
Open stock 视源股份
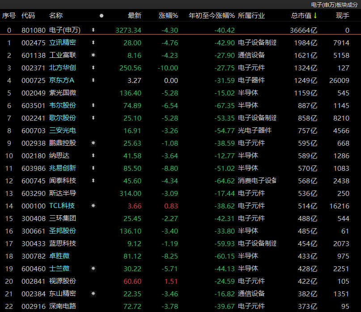[62, 281]
